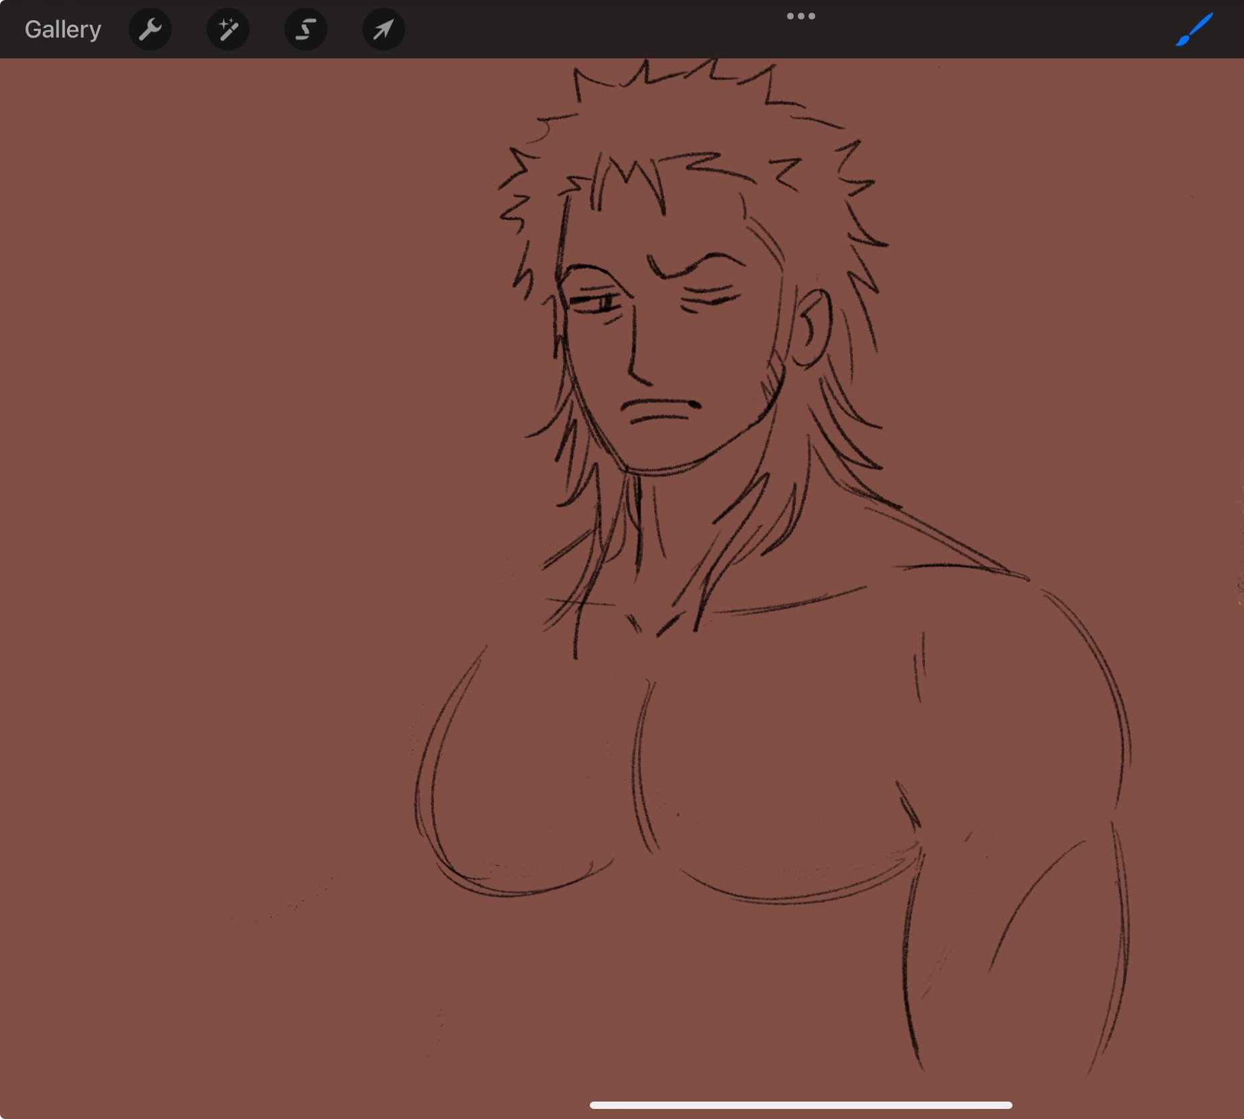Image resolution: width=1244 pixels, height=1119 pixels.
Task: Open Adjustments with the magic wand icon
Action: 228,30
